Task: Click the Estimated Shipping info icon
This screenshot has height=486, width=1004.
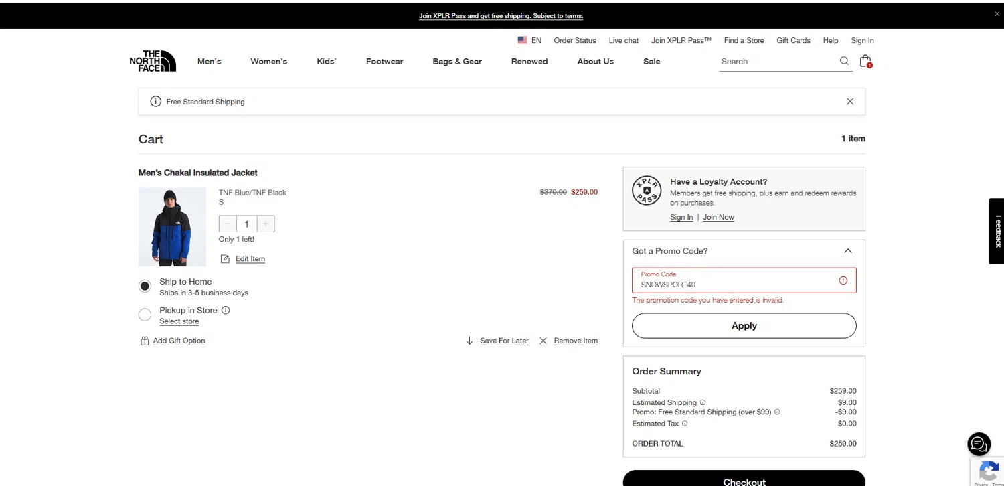Action: click(702, 402)
